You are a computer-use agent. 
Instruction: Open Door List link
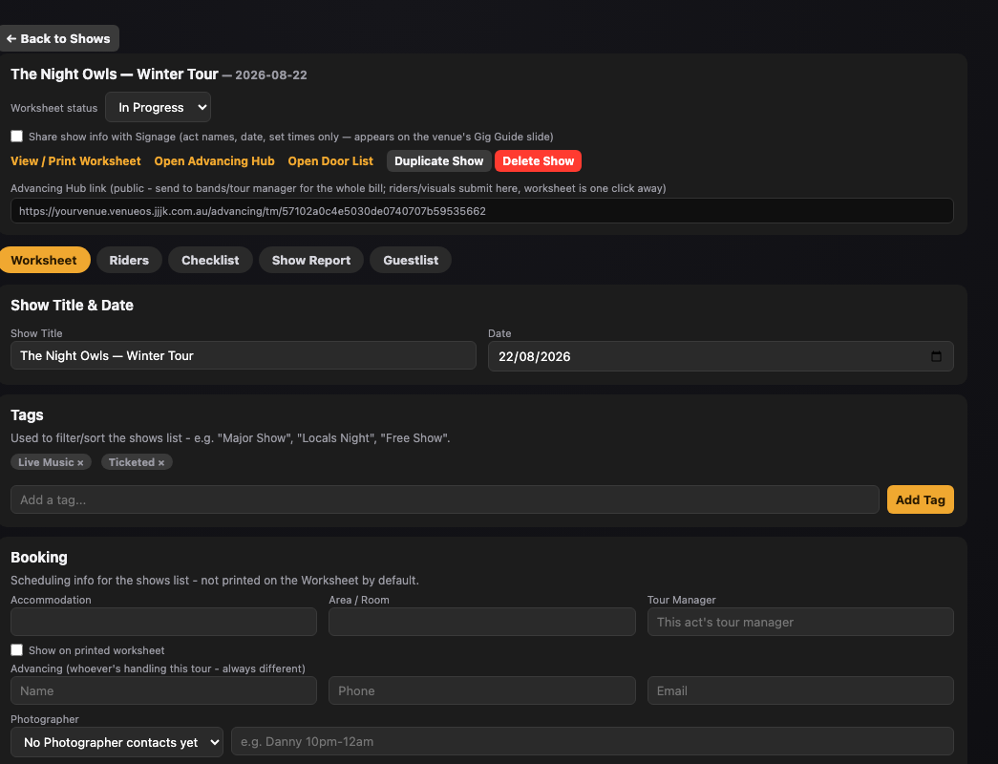(x=330, y=161)
